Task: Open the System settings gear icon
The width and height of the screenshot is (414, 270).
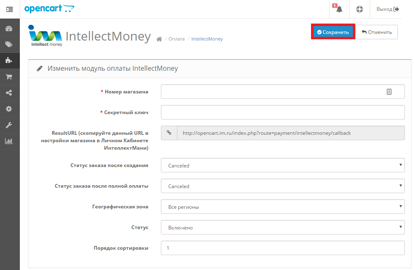Action: pyautogui.click(x=9, y=109)
